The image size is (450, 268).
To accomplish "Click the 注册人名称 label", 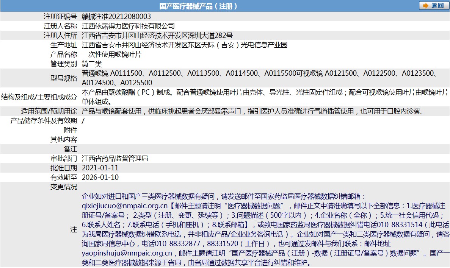I will click(60, 26).
